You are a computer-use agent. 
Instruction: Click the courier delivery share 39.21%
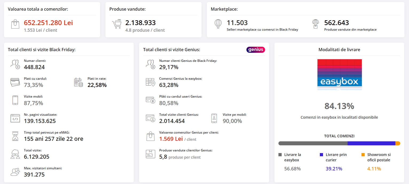334,169
